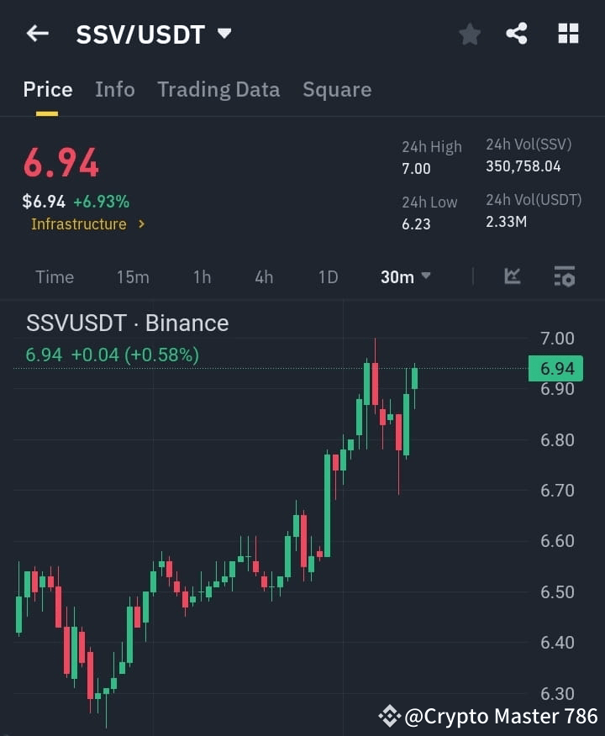Tap the share icon
The width and height of the screenshot is (605, 736).
click(517, 34)
